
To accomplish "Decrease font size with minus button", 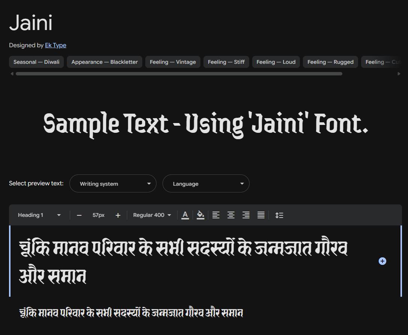I will click(79, 215).
